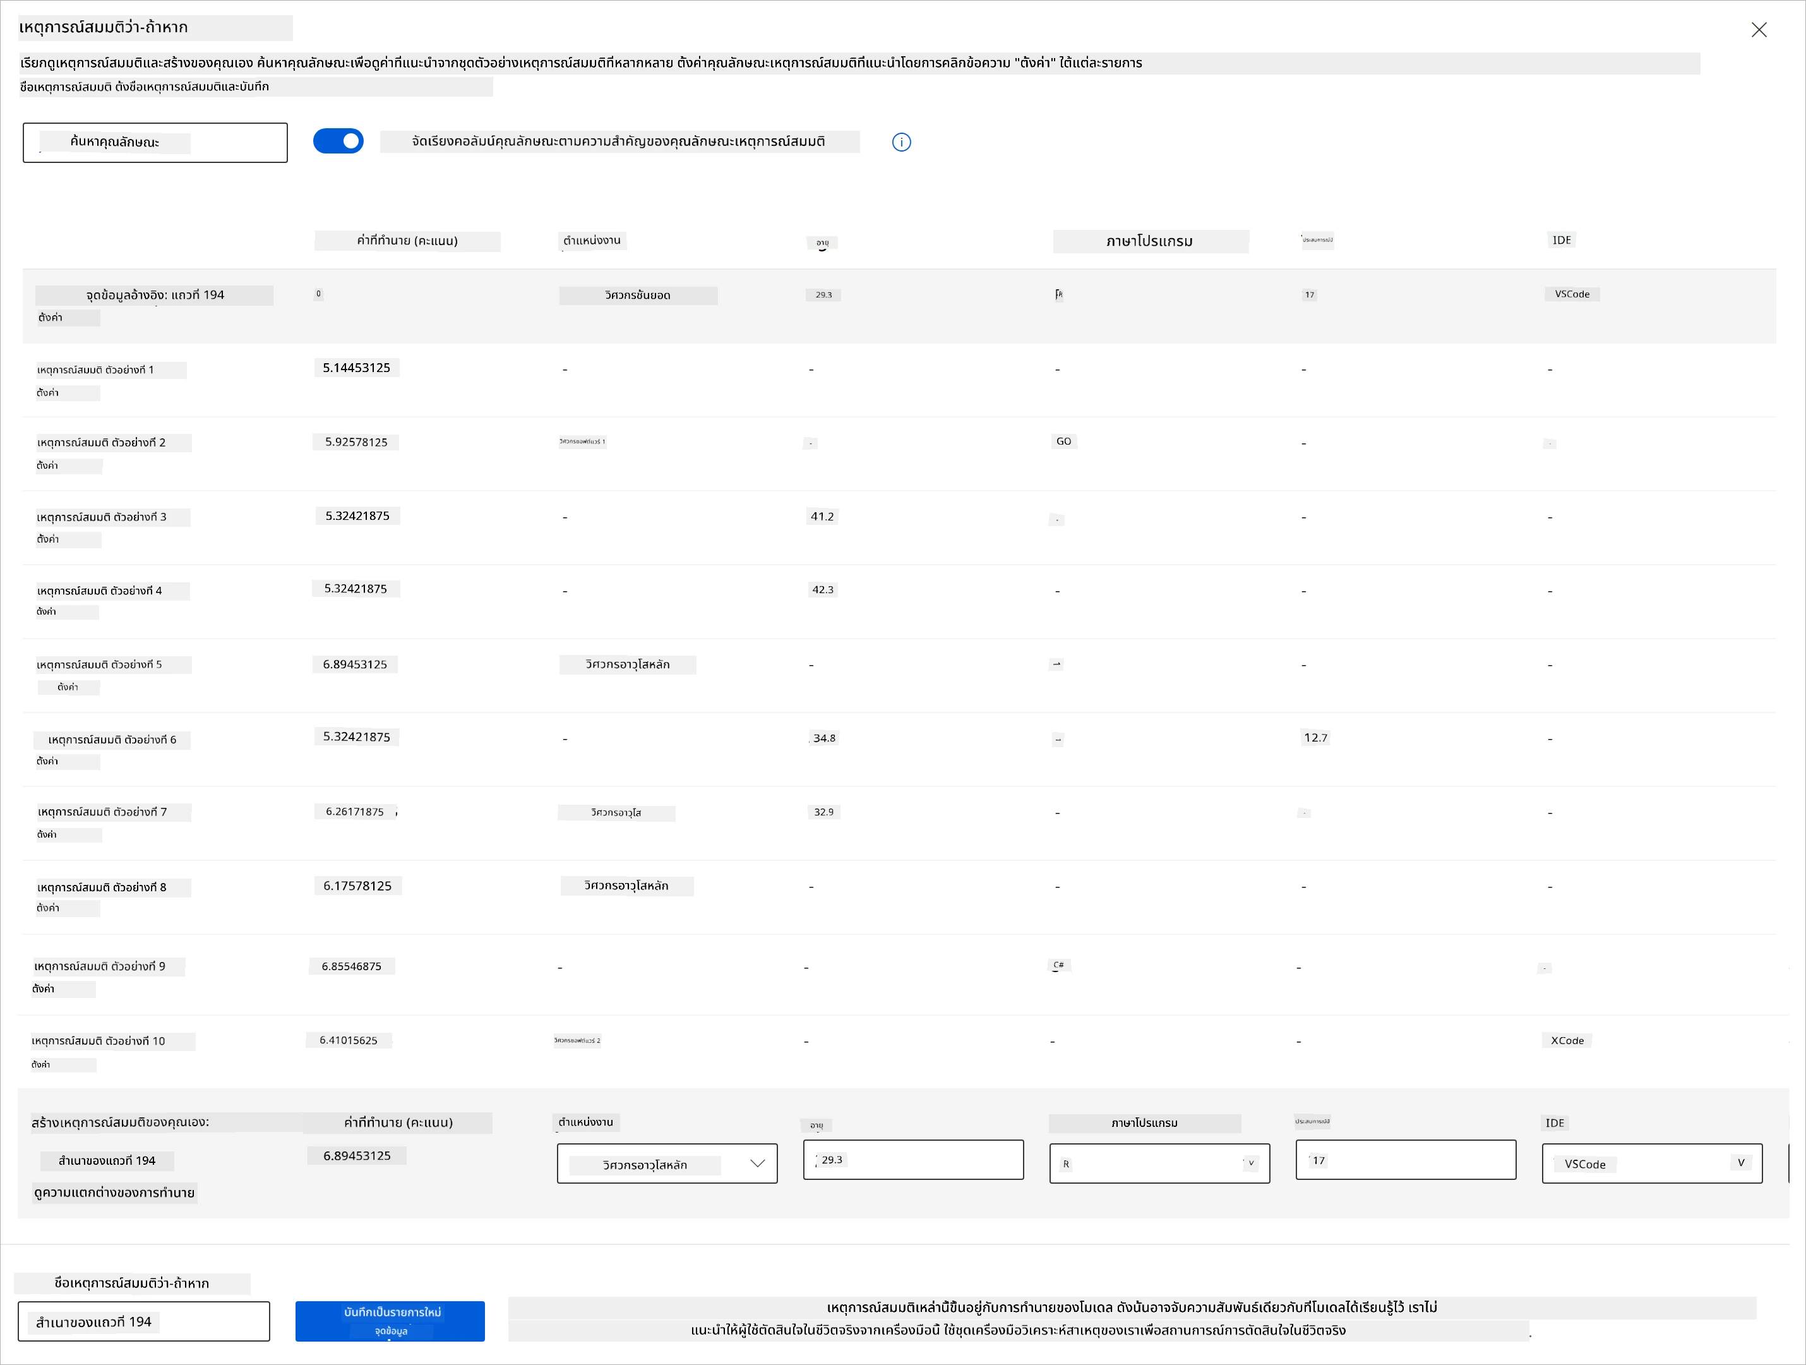The height and width of the screenshot is (1365, 1806).
Task: Click วิศวกรอาวุโสหลัก cell in sample 8
Action: pos(626,886)
